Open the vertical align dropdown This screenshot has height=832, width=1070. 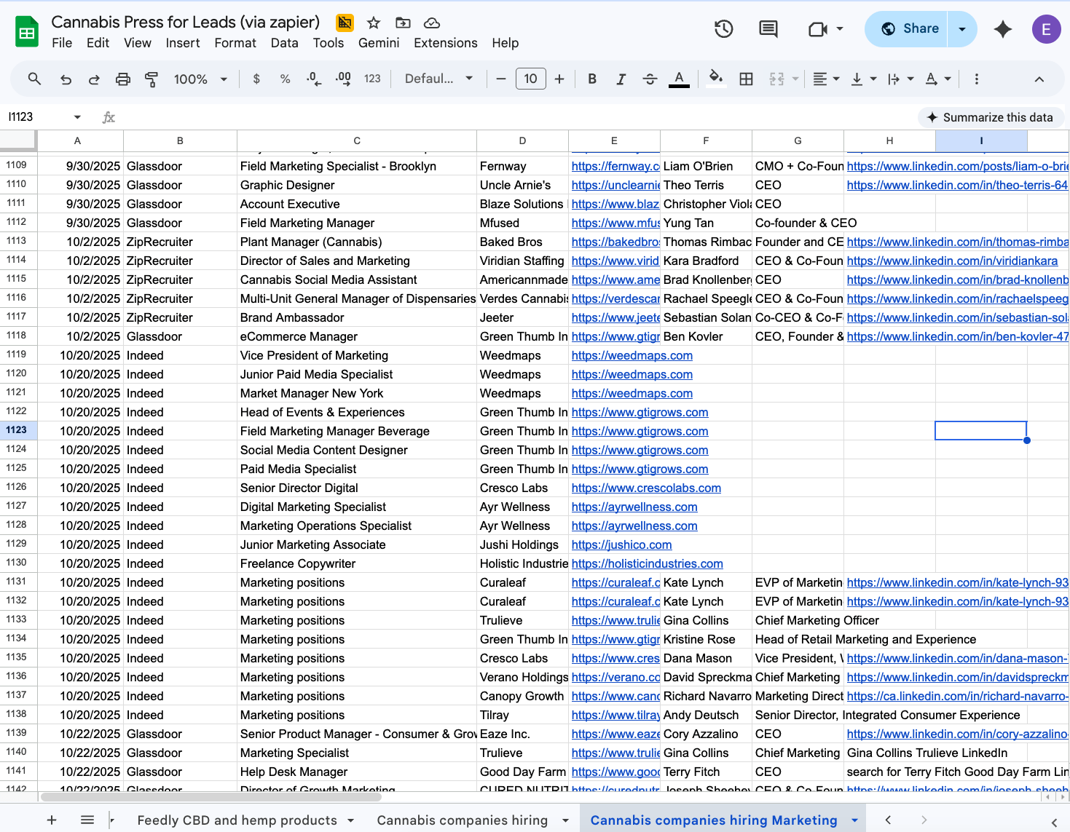tap(864, 79)
